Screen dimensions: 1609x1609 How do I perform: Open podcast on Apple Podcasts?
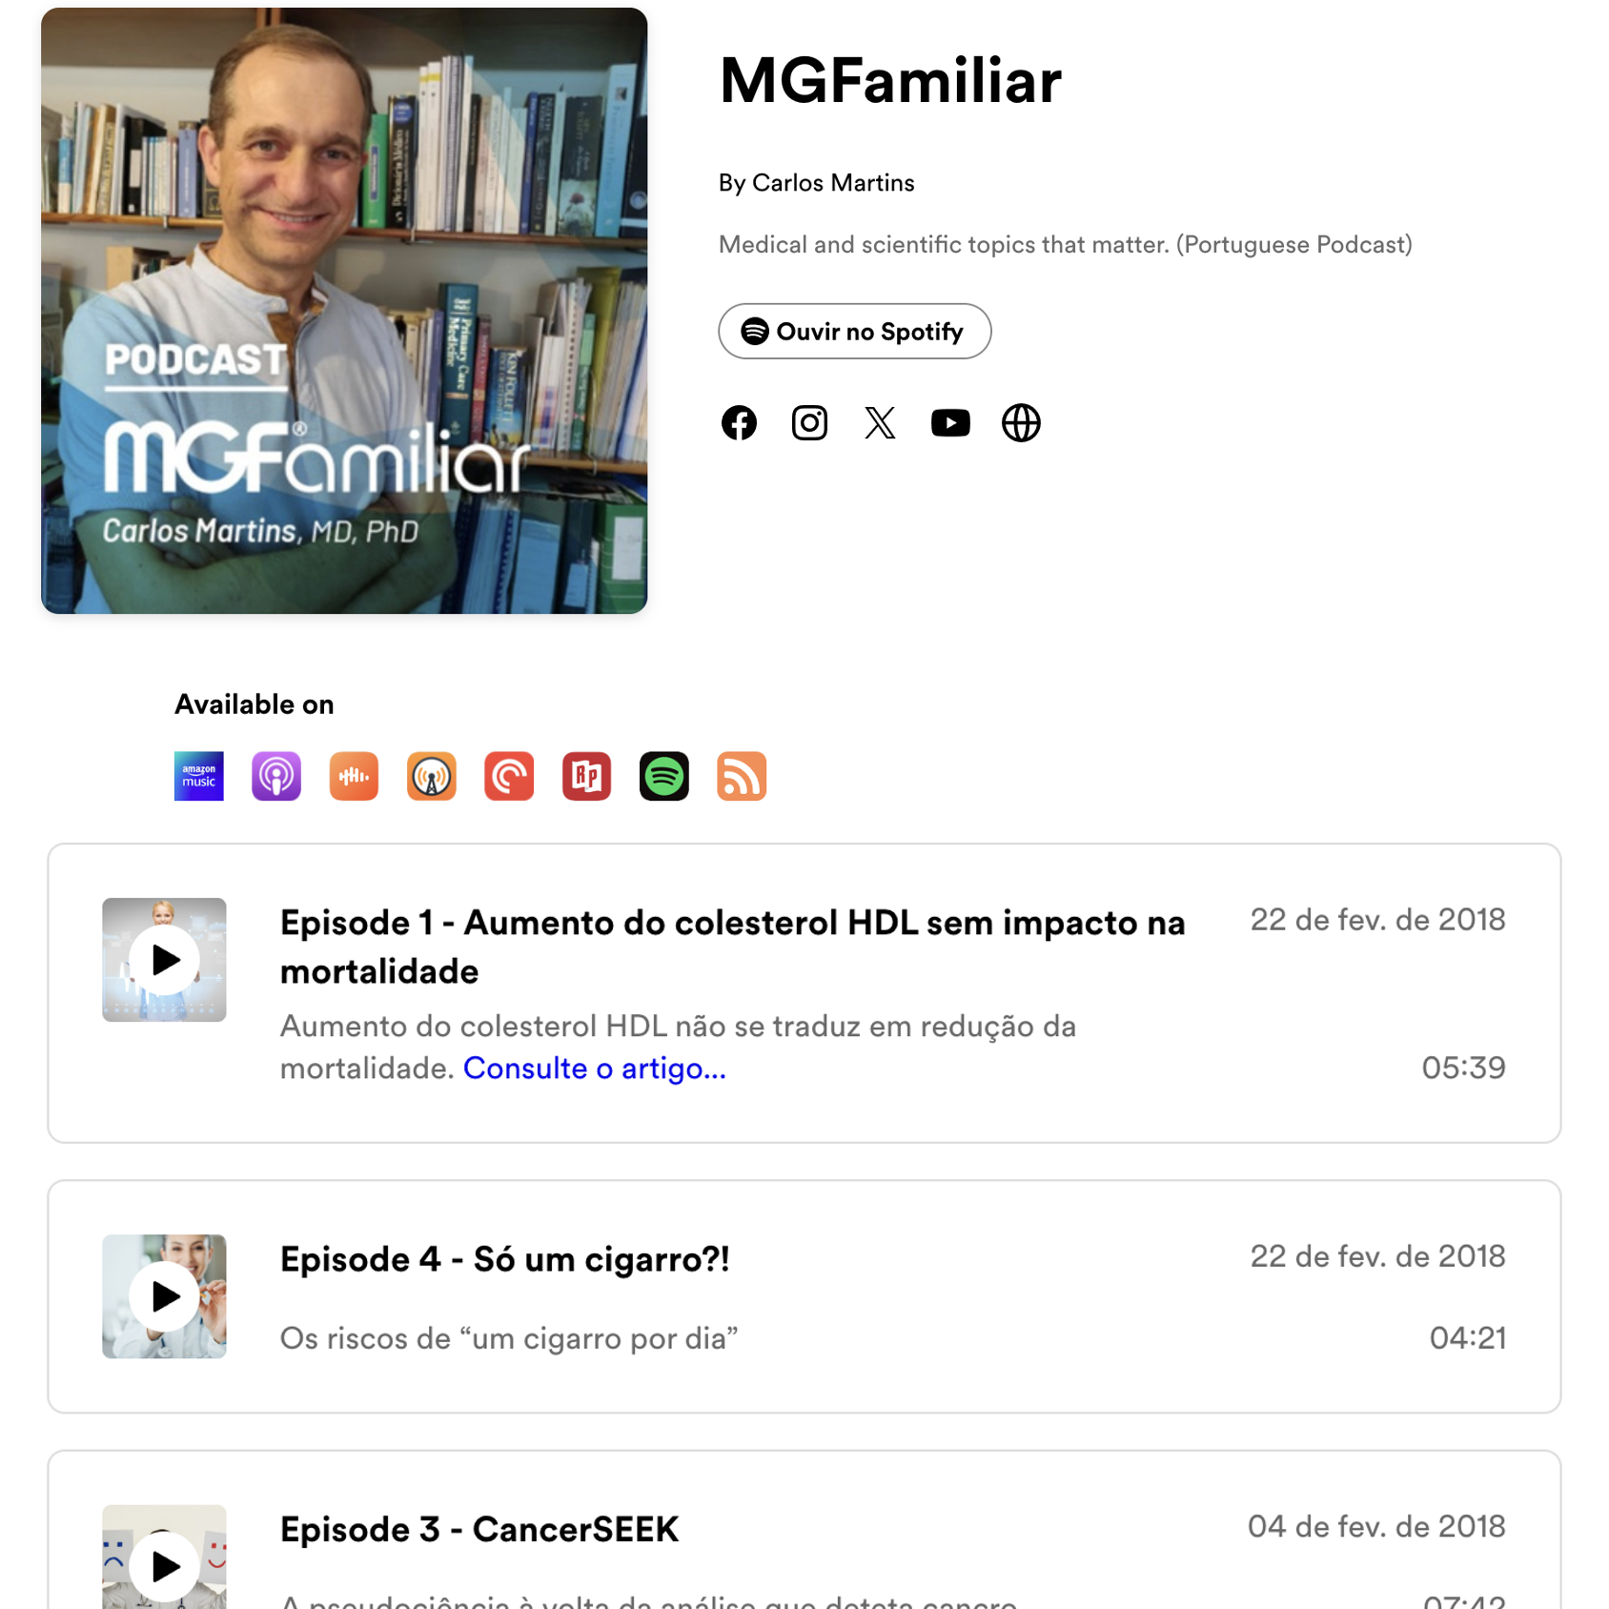276,776
